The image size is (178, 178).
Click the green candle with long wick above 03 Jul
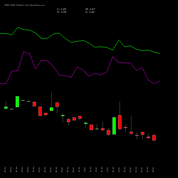[52, 109]
